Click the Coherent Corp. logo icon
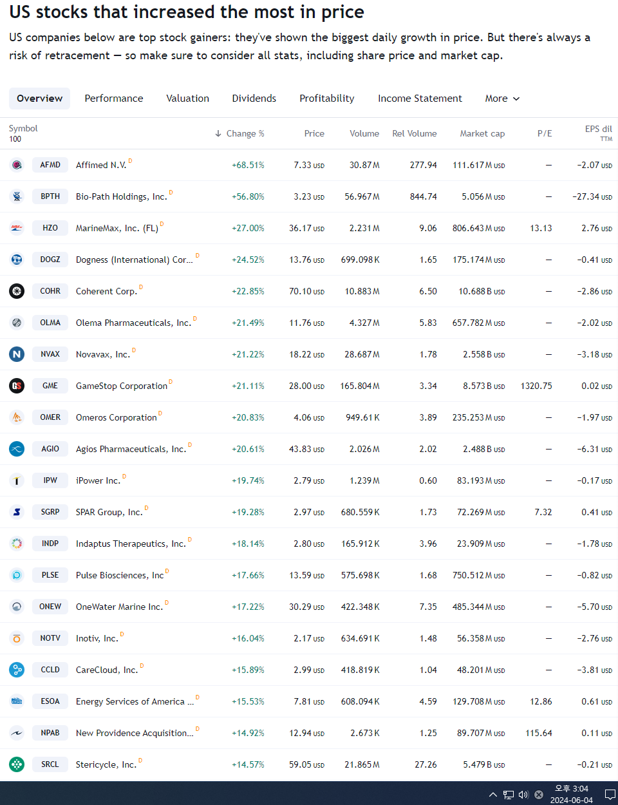 coord(17,291)
